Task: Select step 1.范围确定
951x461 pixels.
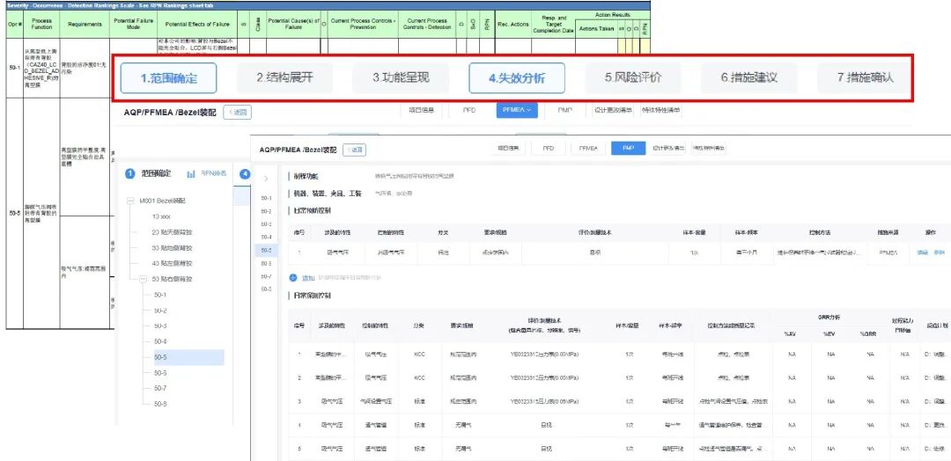Action: pyautogui.click(x=168, y=78)
